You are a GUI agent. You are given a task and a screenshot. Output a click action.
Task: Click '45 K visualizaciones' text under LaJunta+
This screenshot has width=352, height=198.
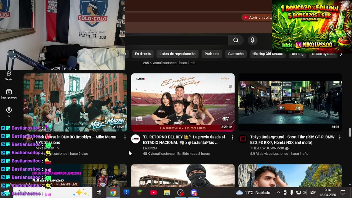(x=159, y=153)
